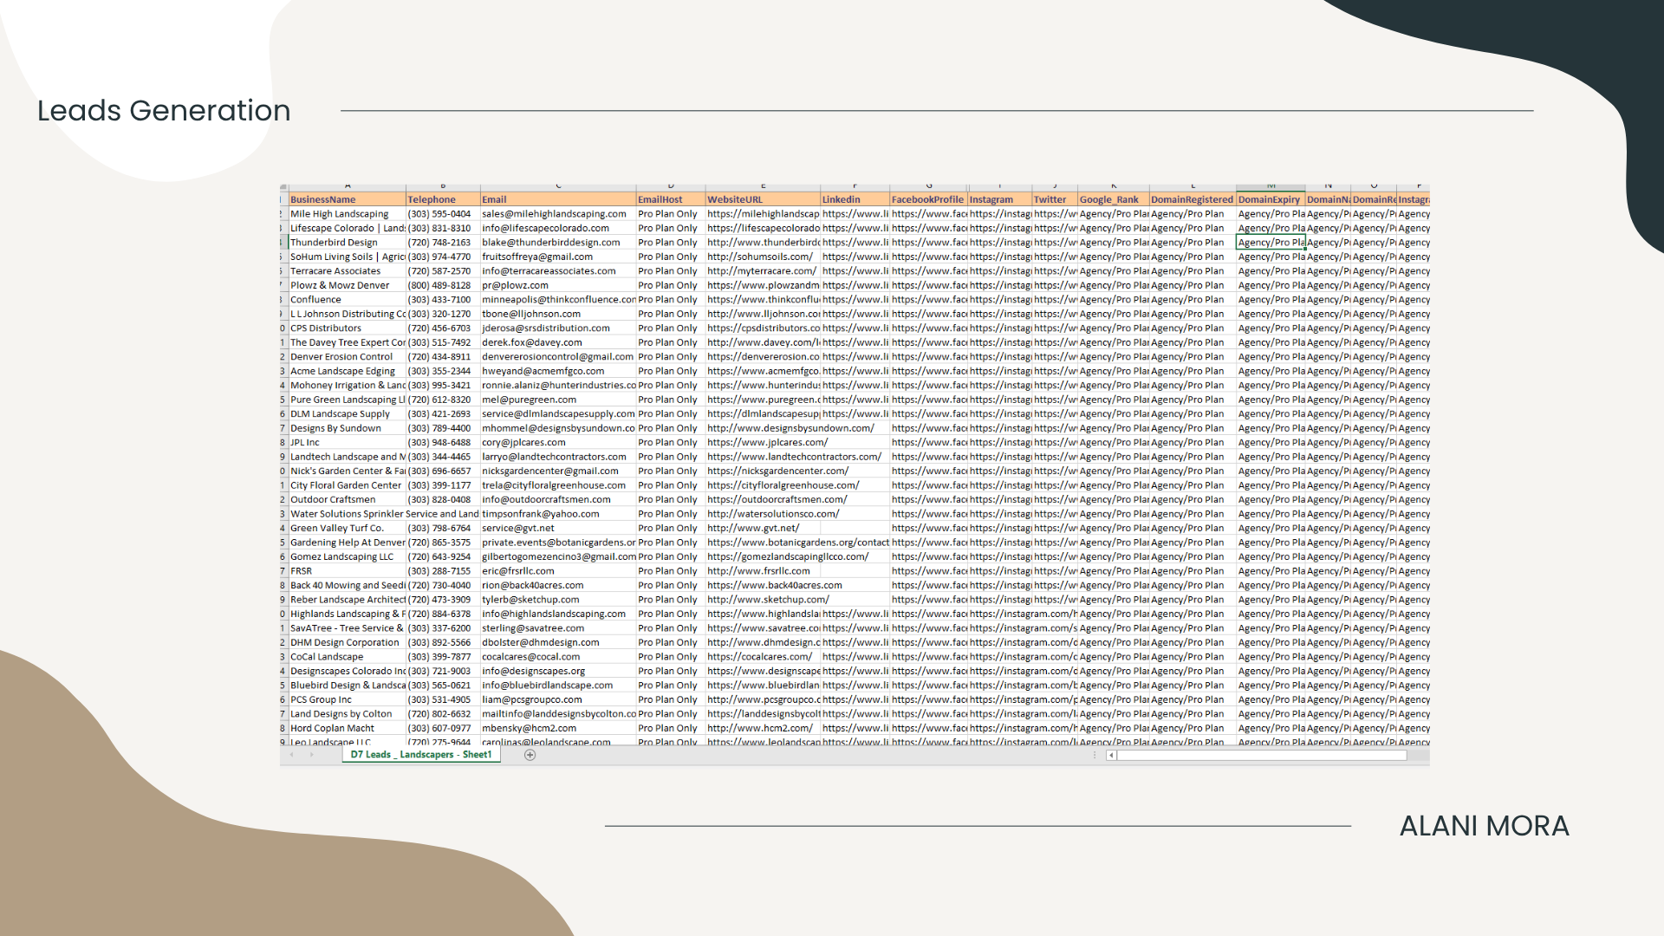Click the horizontal scrollbar left arrow

pyautogui.click(x=1111, y=756)
